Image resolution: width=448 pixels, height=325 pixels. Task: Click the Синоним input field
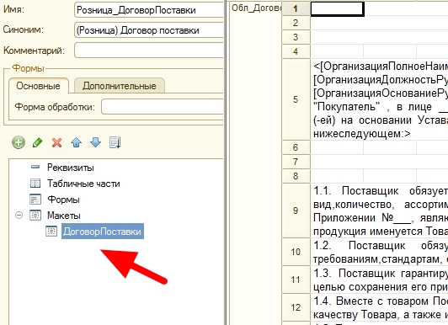(x=148, y=30)
